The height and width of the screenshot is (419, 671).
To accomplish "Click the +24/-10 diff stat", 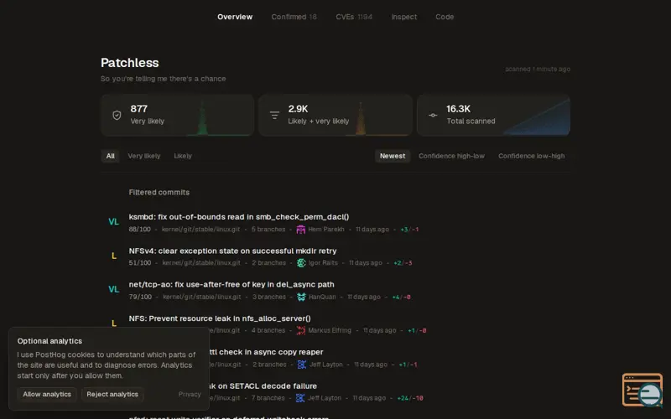I will pos(410,398).
